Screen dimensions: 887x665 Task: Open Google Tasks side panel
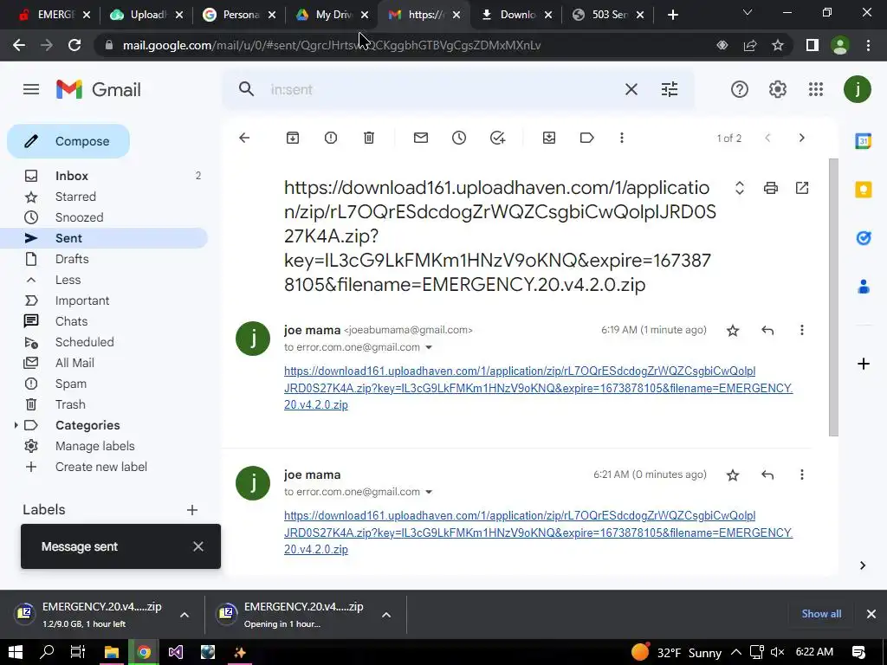pyautogui.click(x=864, y=238)
